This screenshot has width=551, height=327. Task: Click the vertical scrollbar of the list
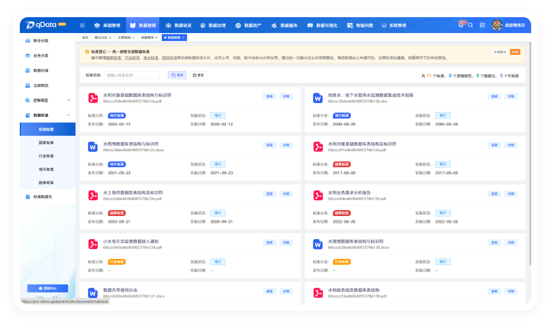click(x=530, y=155)
